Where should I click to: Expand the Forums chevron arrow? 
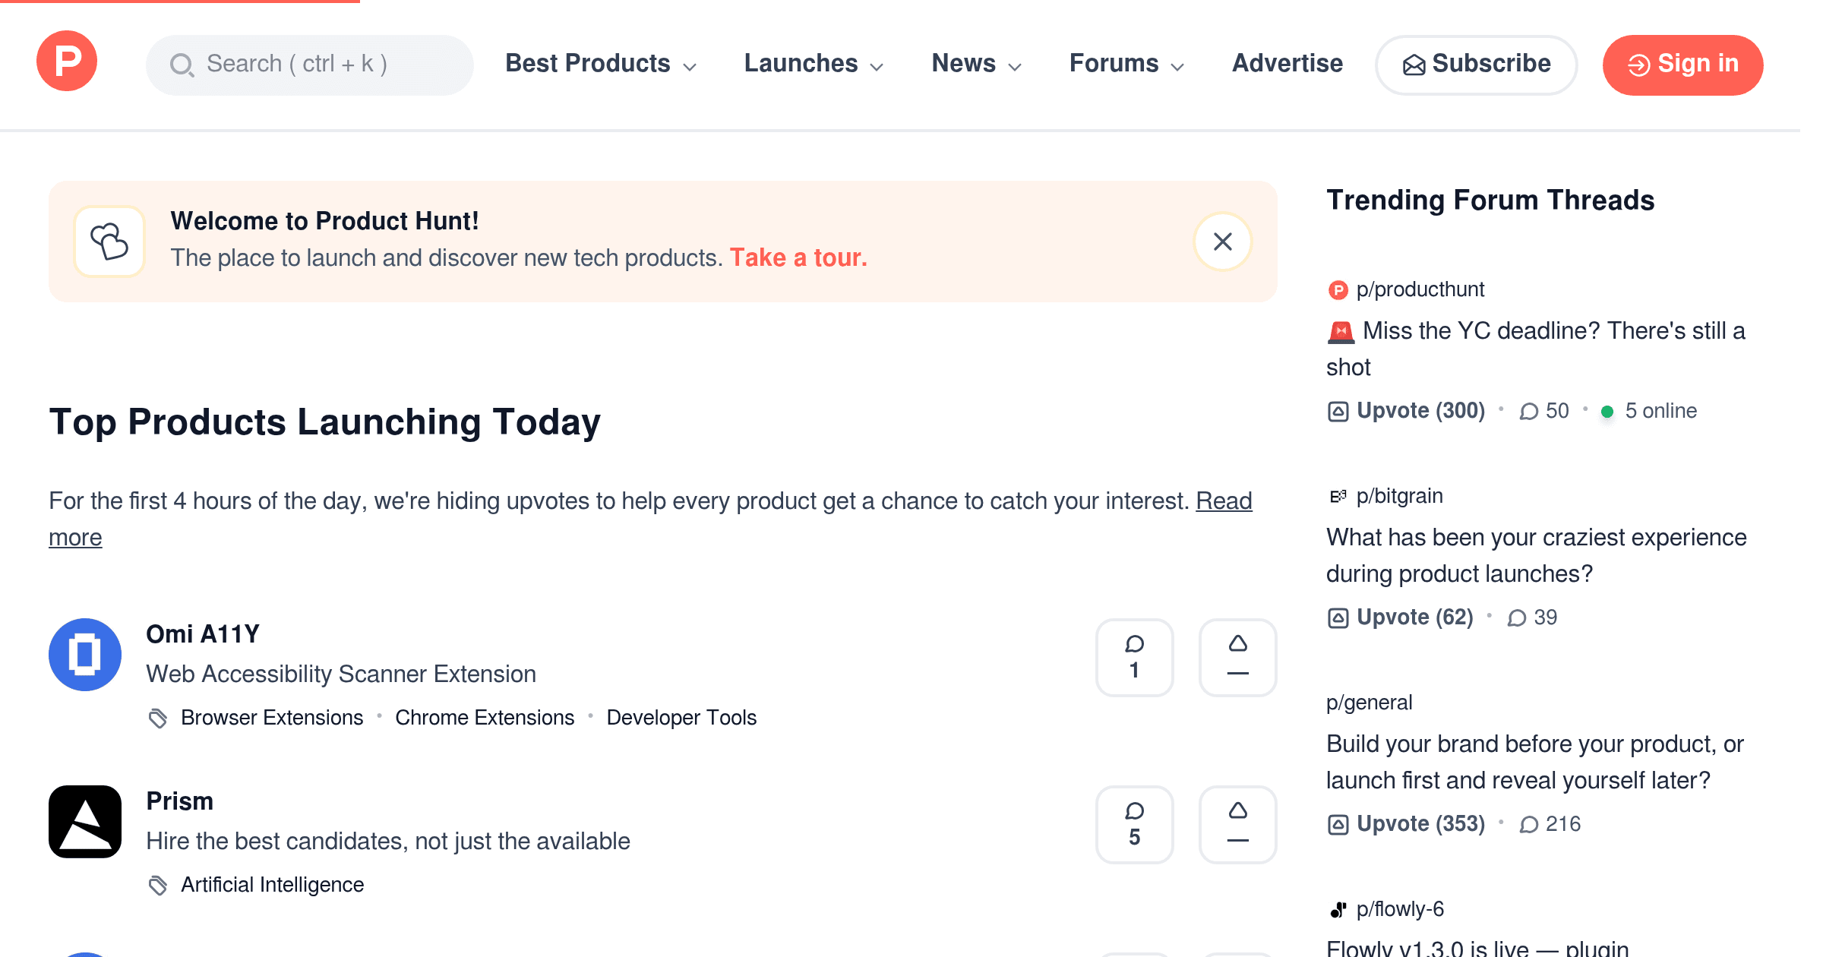click(1177, 67)
